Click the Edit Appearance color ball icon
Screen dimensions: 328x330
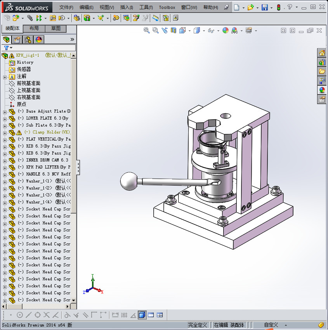click(x=225, y=31)
